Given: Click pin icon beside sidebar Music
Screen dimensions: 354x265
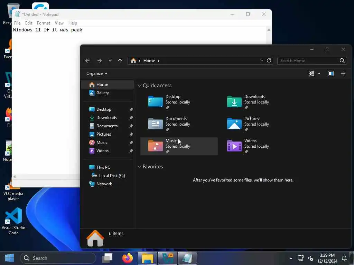Looking at the screenshot, I should coord(131,143).
